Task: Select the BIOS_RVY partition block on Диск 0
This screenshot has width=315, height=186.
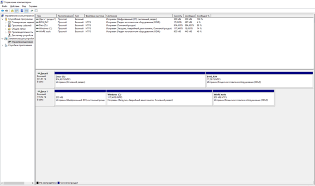Action: pyautogui.click(x=259, y=80)
